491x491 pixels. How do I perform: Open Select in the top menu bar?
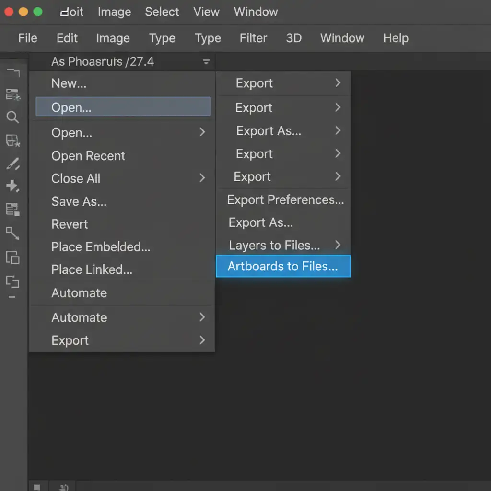(x=162, y=12)
